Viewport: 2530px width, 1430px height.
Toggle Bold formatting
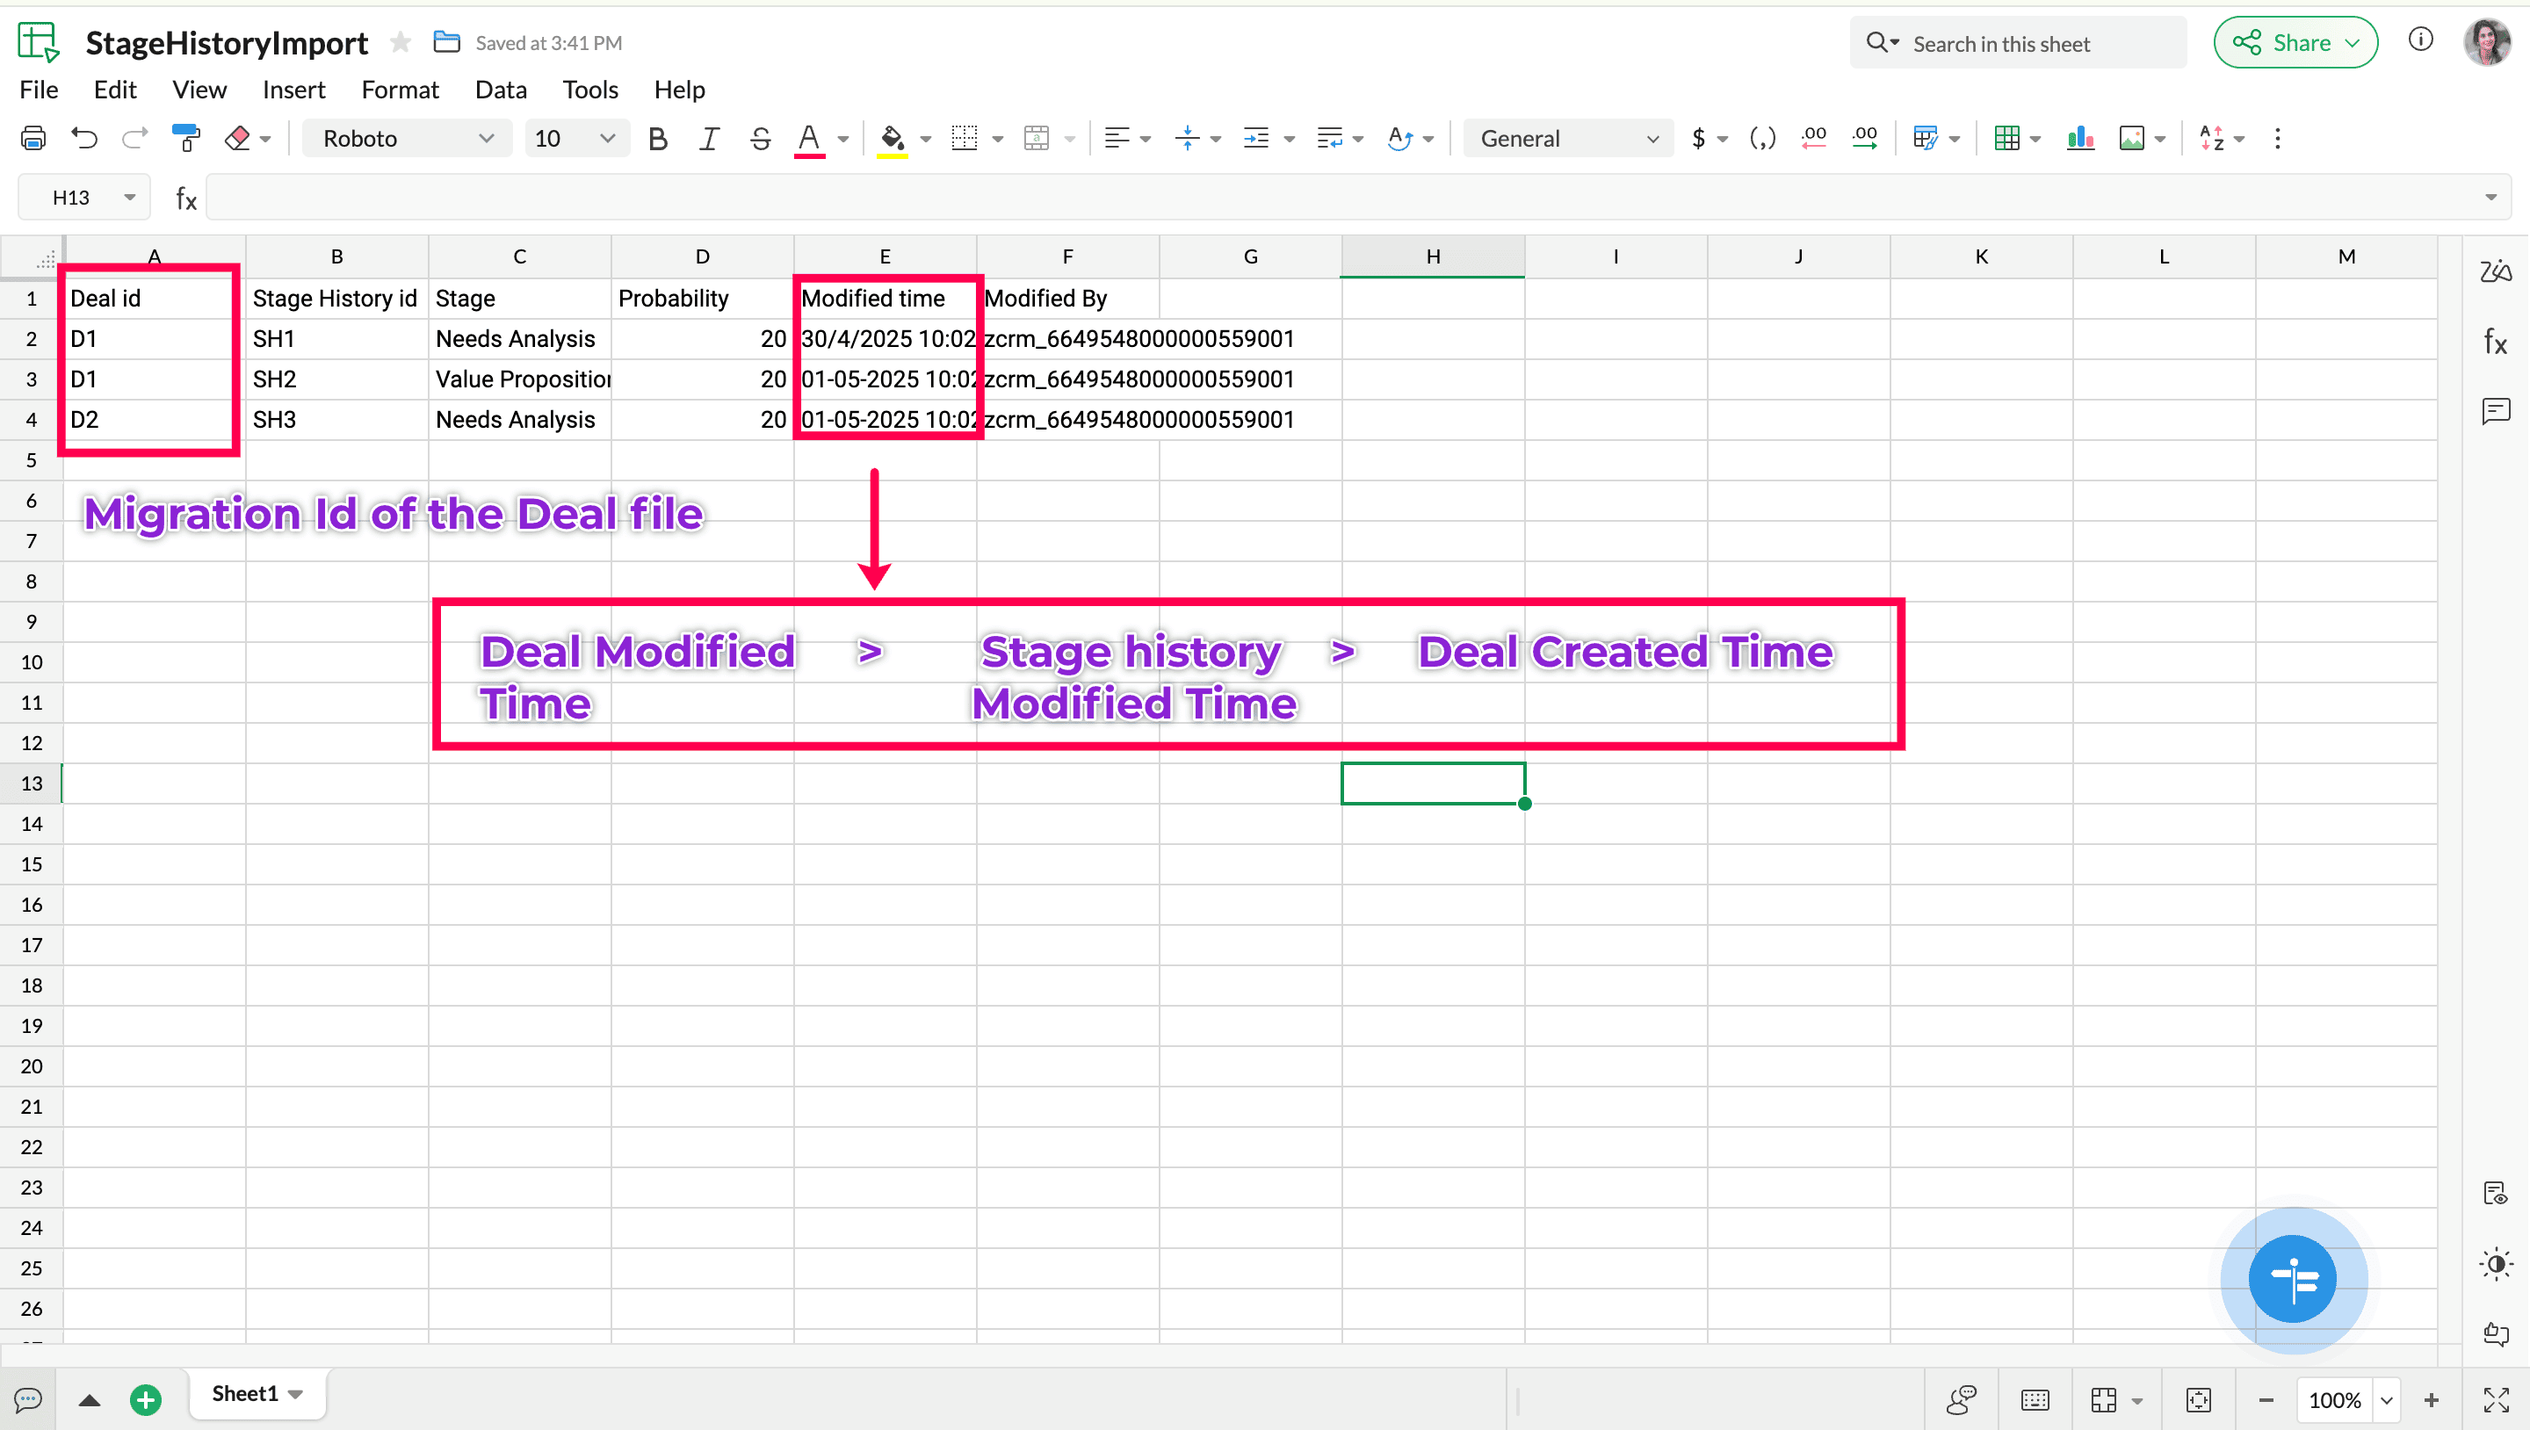click(x=658, y=139)
